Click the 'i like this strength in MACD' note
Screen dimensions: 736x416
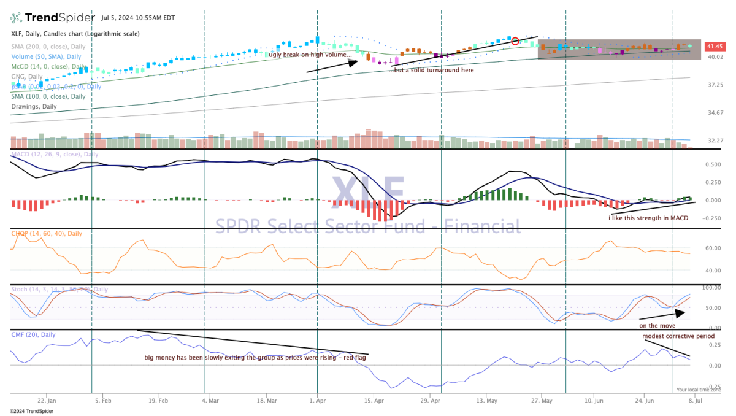tap(650, 218)
